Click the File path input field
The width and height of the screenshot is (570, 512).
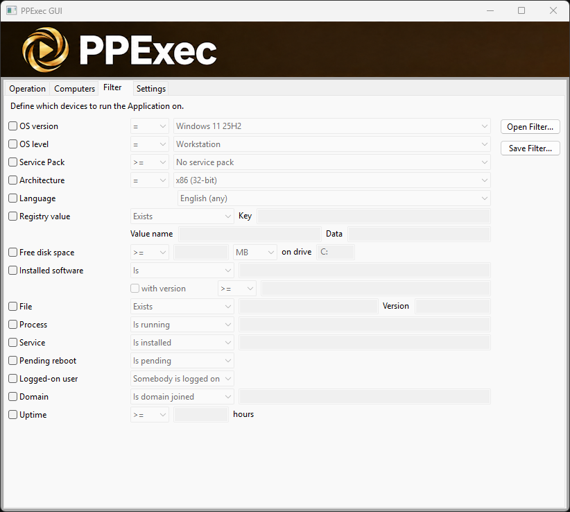(309, 306)
